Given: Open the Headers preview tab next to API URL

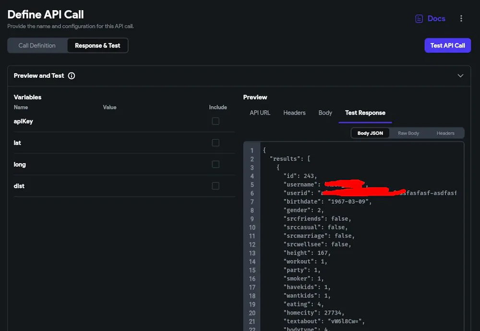Looking at the screenshot, I should [294, 113].
